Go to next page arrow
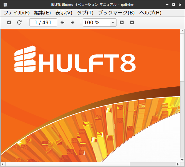The height and width of the screenshot is (167, 185). point(73,22)
